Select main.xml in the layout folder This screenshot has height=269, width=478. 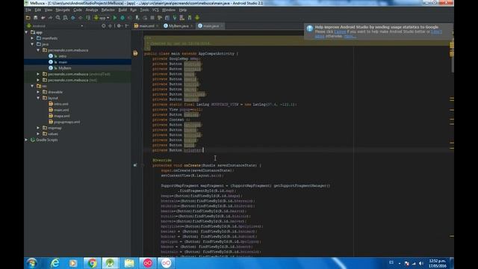[x=61, y=110]
